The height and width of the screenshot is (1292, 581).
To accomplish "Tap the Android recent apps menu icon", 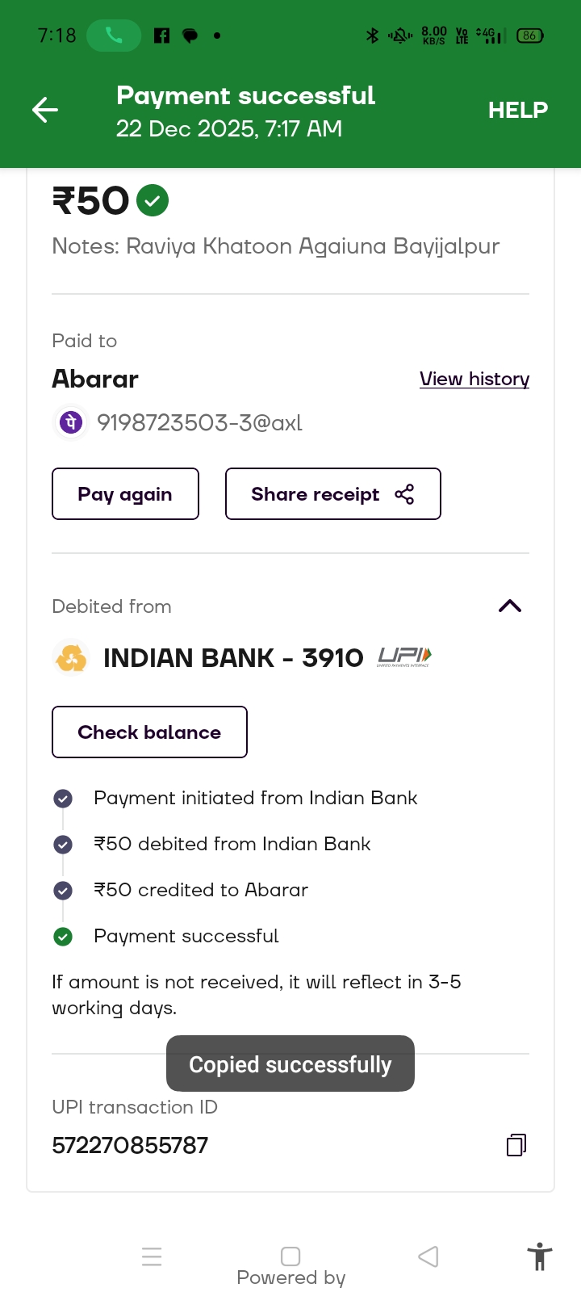I will [152, 1256].
